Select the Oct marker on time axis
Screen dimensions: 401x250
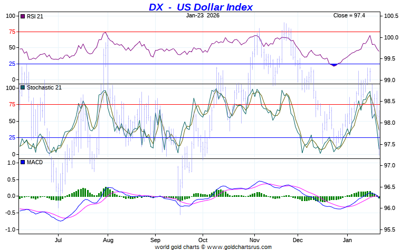pyautogui.click(x=204, y=238)
